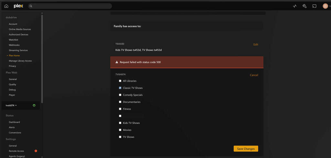Go to the Debug settings
331x158 pixels.
tap(12, 90)
